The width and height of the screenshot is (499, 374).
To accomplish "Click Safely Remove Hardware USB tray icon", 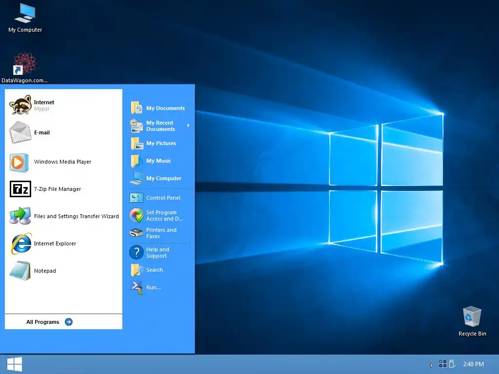I will click(x=452, y=363).
